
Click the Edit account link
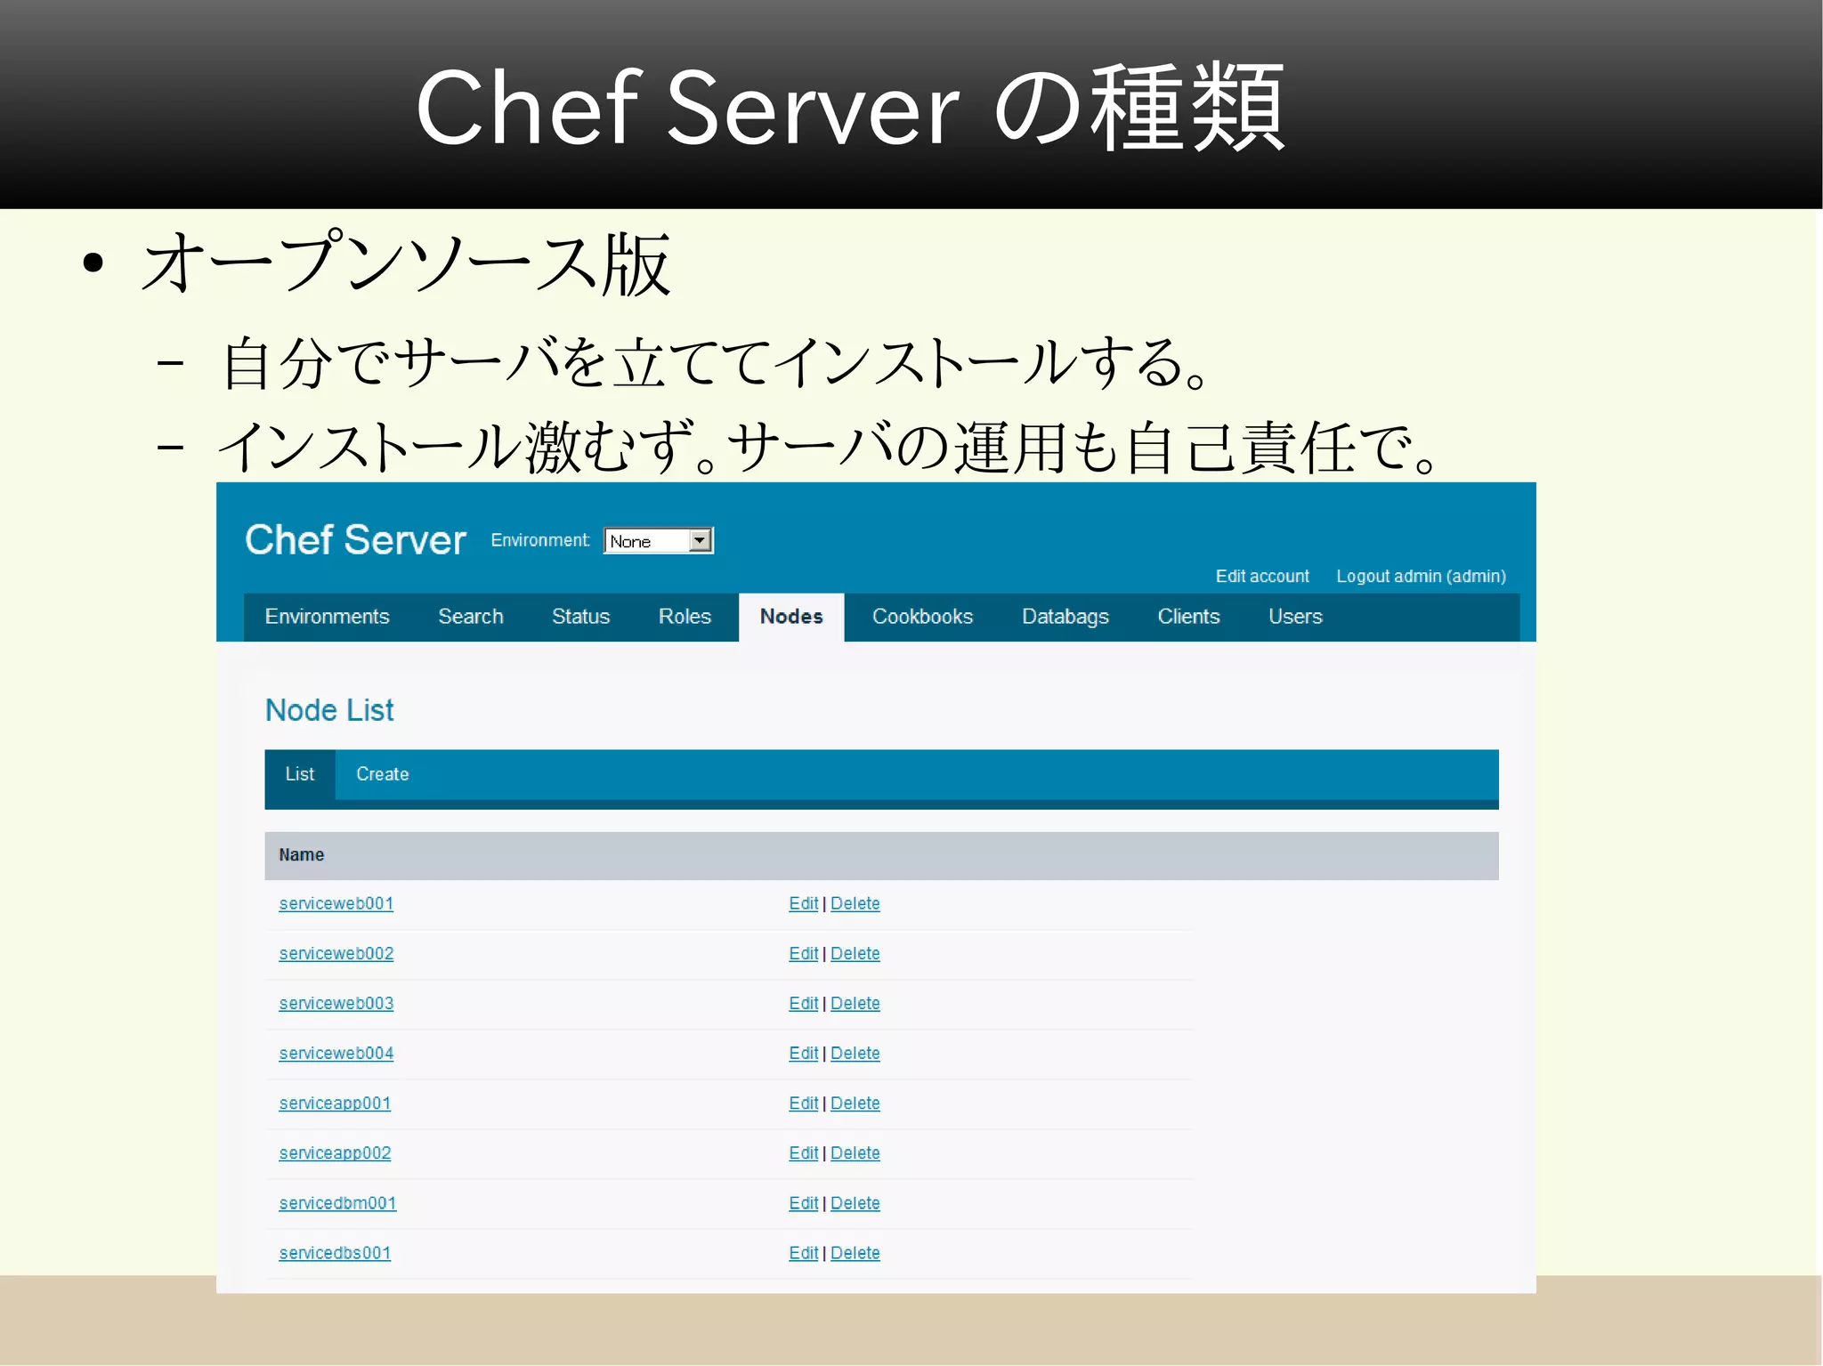(1262, 576)
